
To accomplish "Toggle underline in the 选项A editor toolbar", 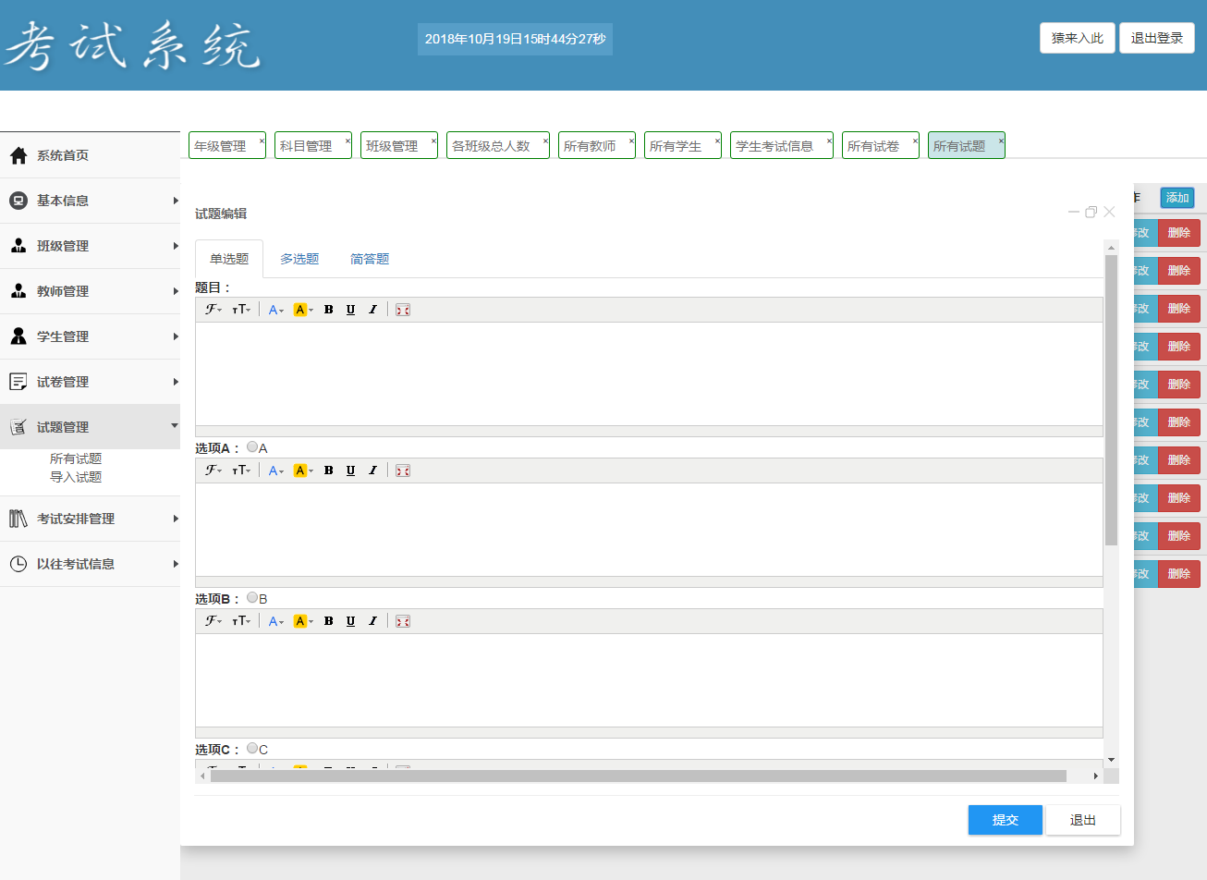I will pos(350,471).
